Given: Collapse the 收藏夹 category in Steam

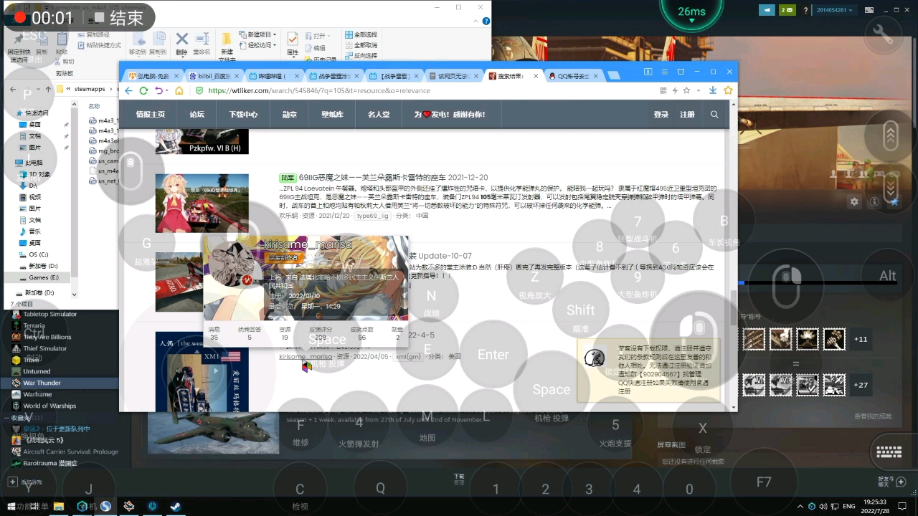Looking at the screenshot, I should 7,418.
